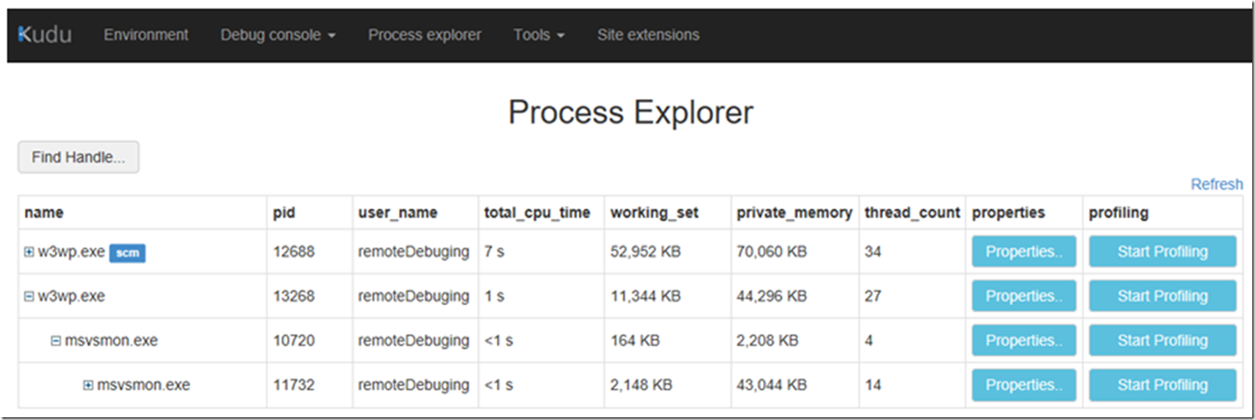
Task: Click the properties column header
Action: tap(1008, 213)
